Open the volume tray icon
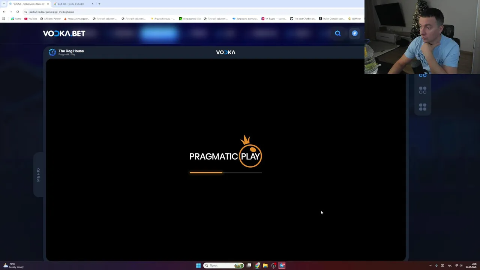480x270 pixels. point(461,265)
